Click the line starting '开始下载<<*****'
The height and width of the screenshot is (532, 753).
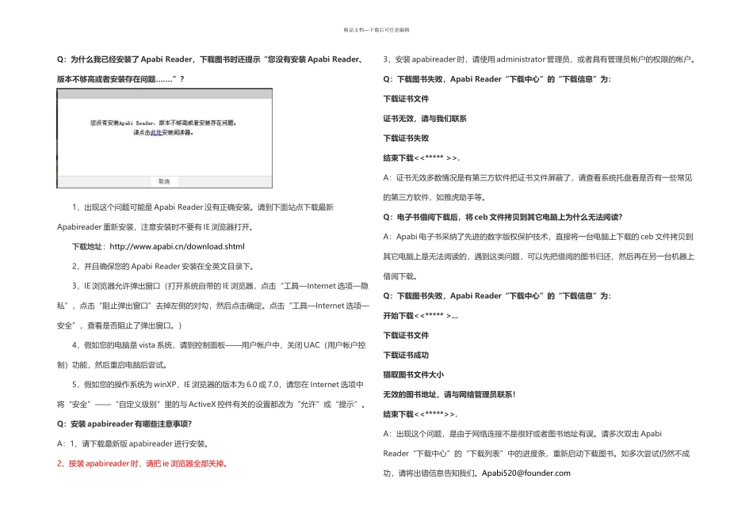[x=420, y=316]
